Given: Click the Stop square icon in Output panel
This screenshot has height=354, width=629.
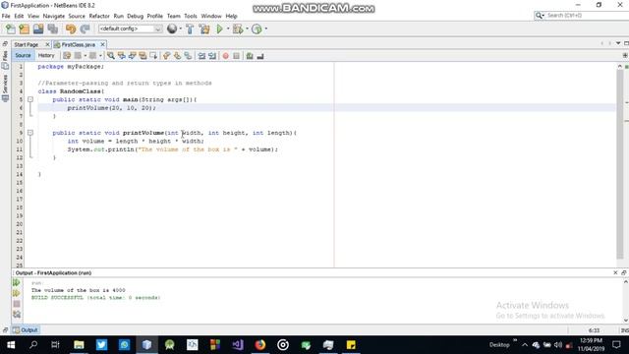Looking at the screenshot, I should 17,304.
